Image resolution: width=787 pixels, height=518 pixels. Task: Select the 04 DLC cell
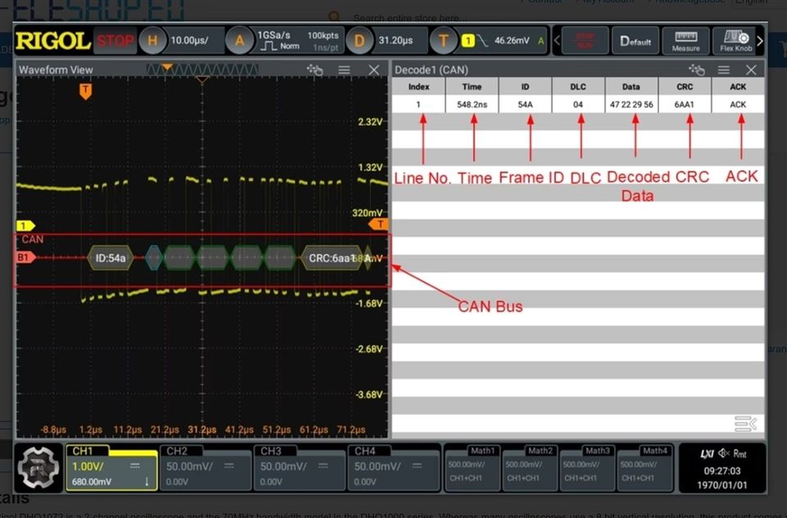point(578,104)
